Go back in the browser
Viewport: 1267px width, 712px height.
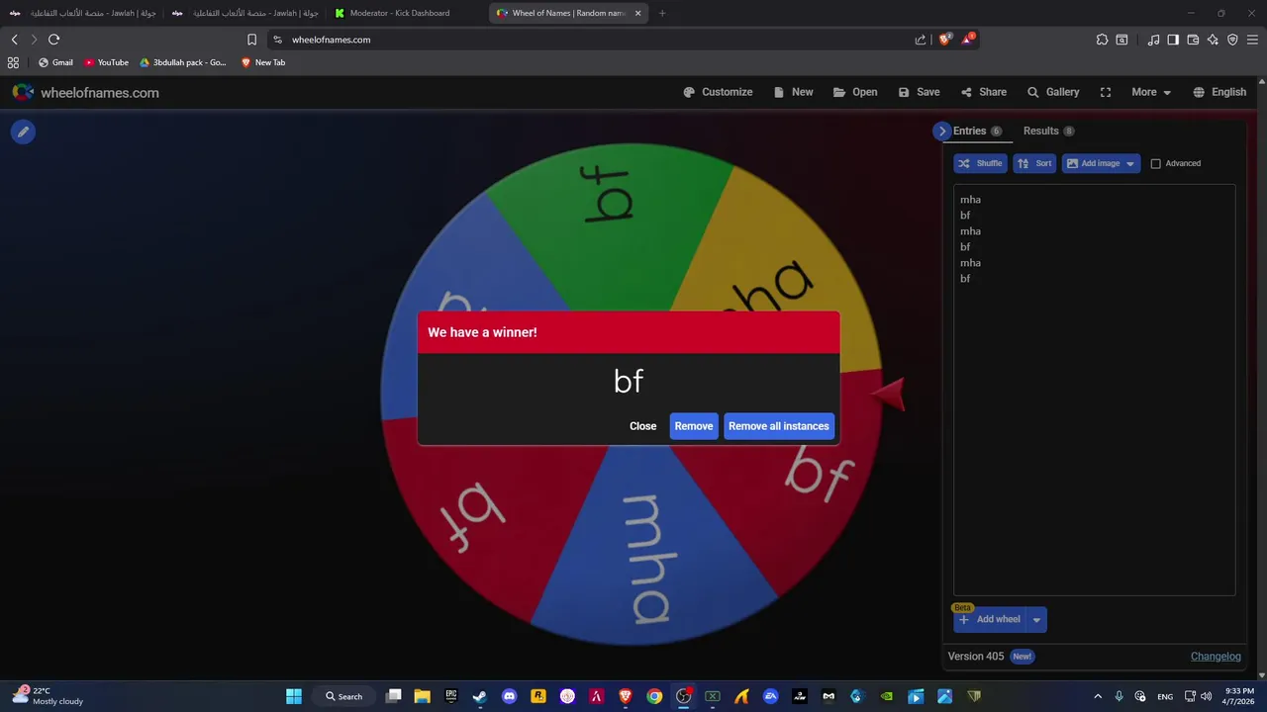[x=14, y=40]
